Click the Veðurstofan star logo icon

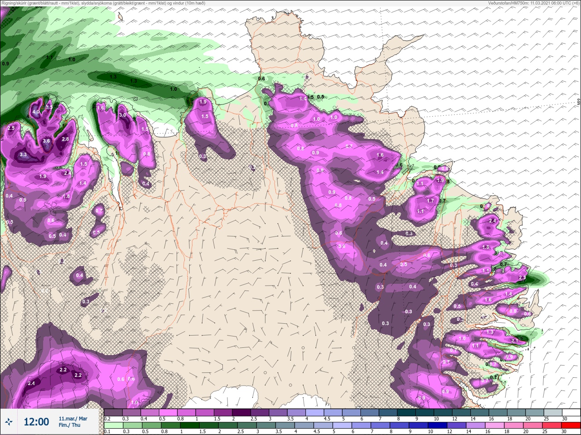pyautogui.click(x=9, y=422)
